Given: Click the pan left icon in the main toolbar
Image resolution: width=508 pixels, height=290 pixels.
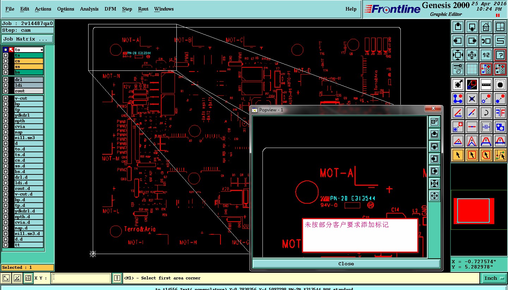Looking at the screenshot, I should [x=458, y=41].
